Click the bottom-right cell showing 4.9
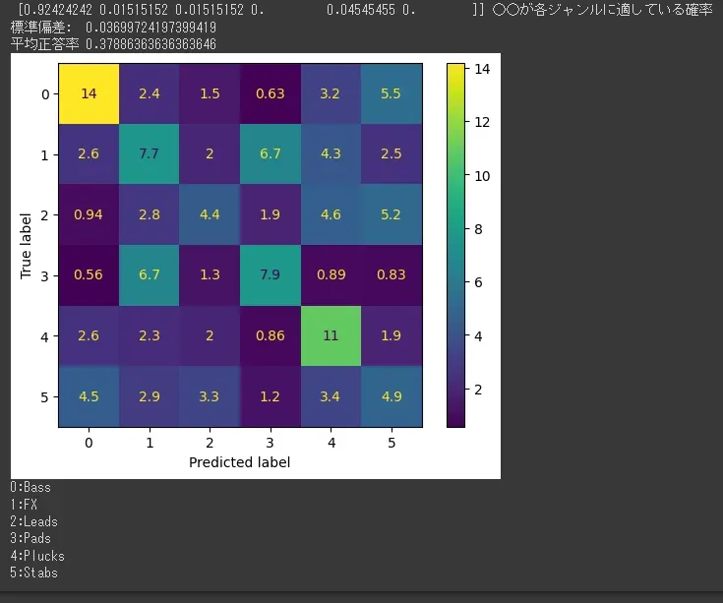 click(392, 396)
